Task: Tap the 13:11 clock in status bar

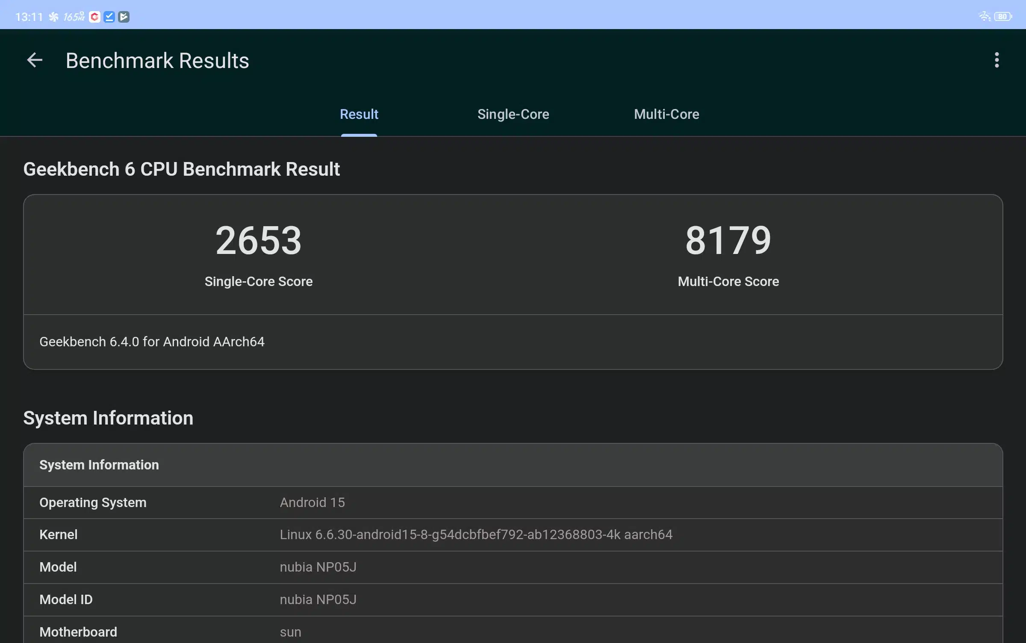Action: (29, 17)
